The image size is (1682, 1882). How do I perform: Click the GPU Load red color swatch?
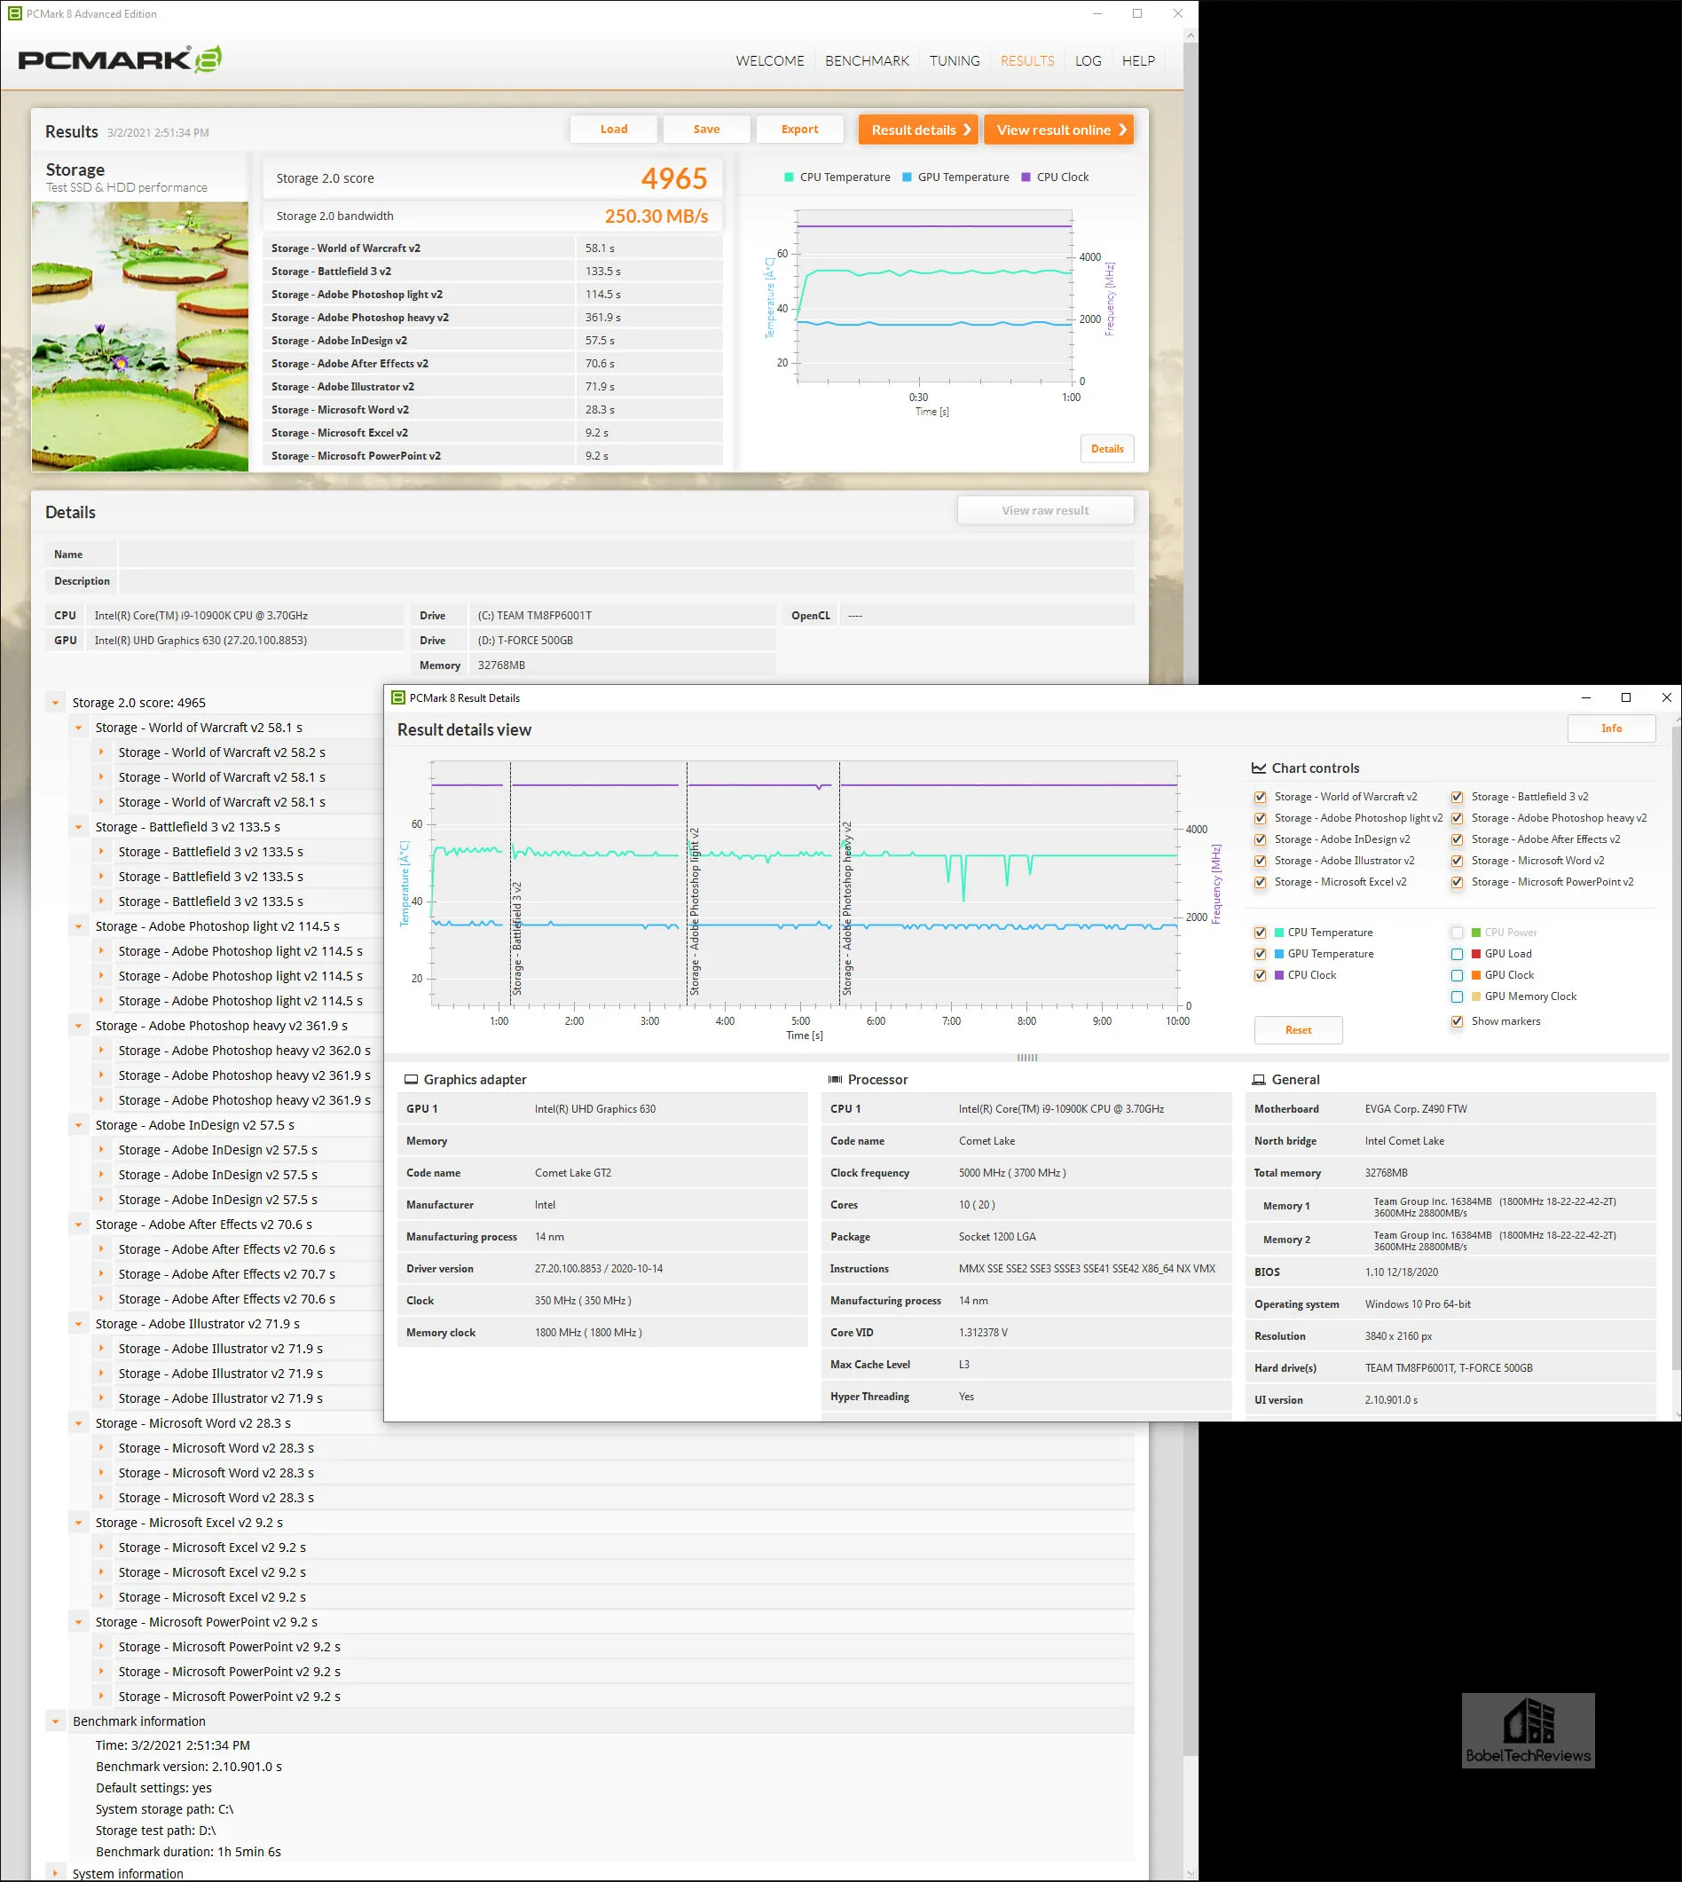click(1476, 954)
